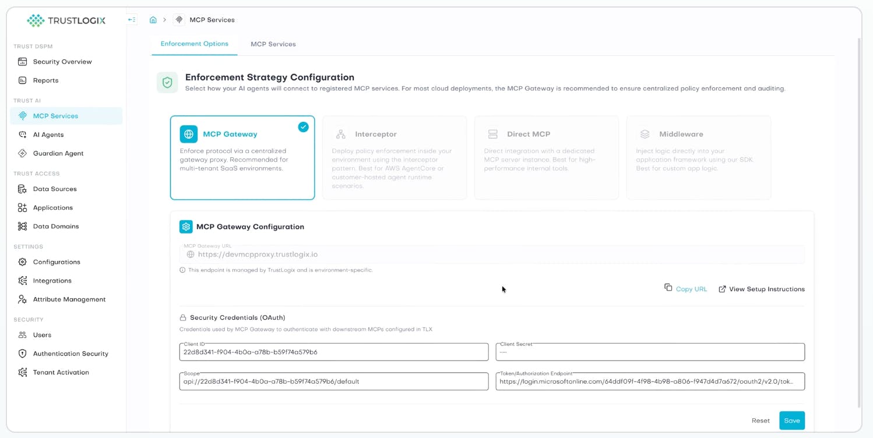Toggle the MCP Gateway selected checkmark
This screenshot has height=438, width=873.
coord(304,127)
